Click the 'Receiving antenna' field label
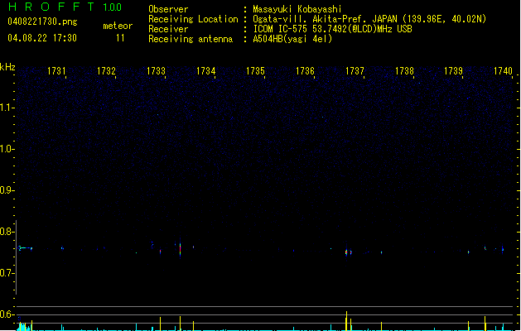The height and width of the screenshot is (331, 521). tap(191, 39)
